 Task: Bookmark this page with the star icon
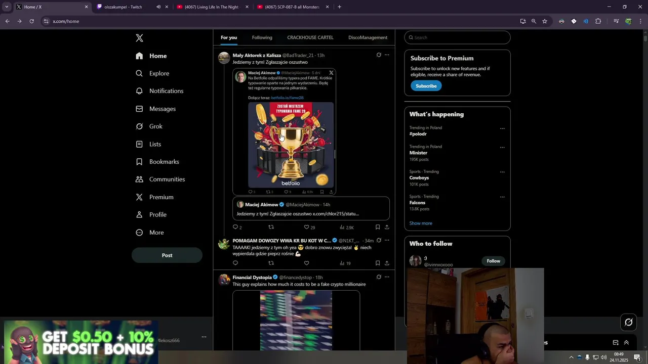[545, 21]
